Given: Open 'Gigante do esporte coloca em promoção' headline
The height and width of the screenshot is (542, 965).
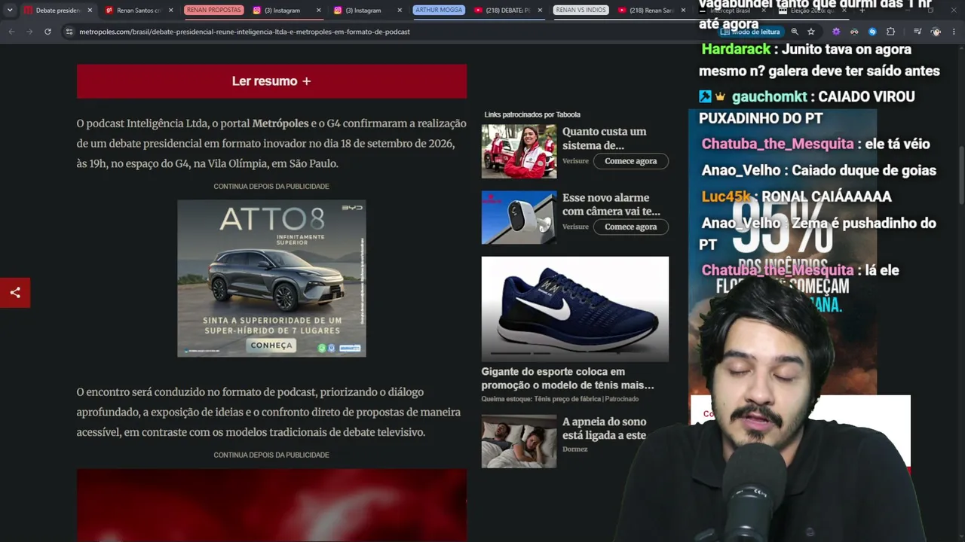Looking at the screenshot, I should (x=568, y=379).
